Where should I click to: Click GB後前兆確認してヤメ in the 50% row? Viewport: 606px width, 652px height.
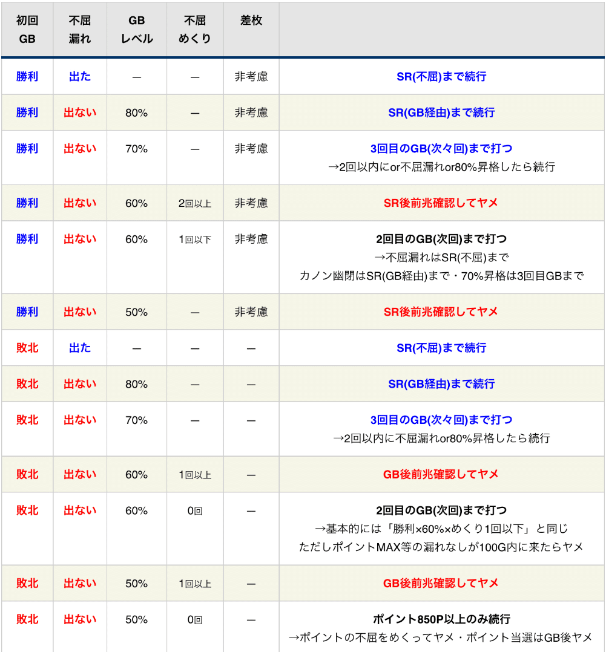coord(441,584)
